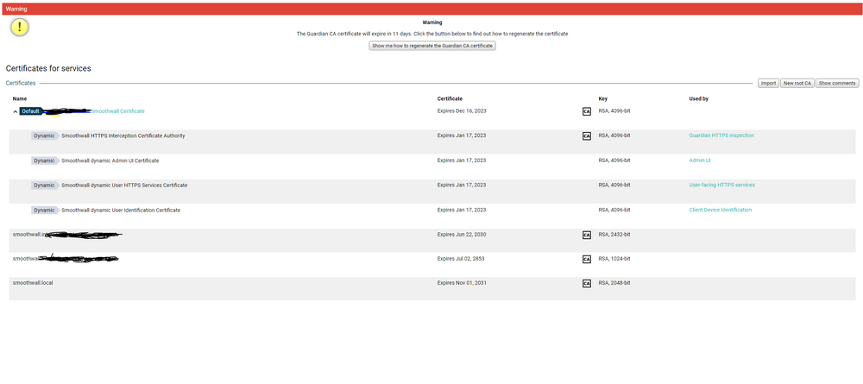The width and height of the screenshot is (863, 384).
Task: Open the Admin UI link
Action: click(700, 161)
